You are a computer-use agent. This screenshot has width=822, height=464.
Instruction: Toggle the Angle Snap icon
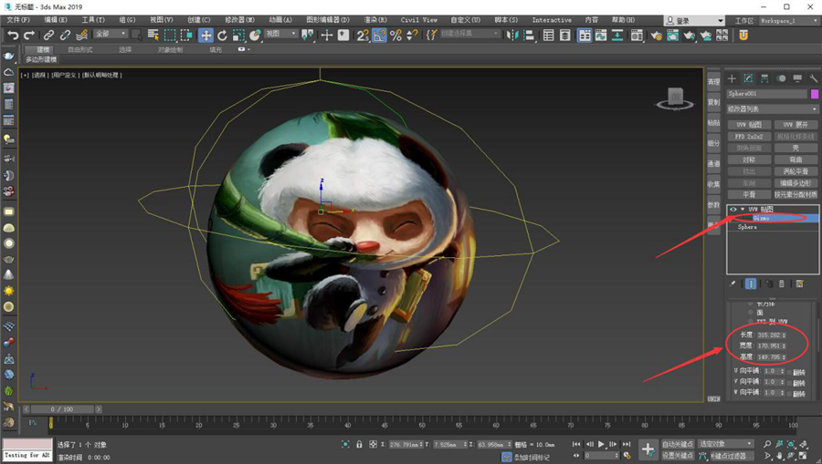pyautogui.click(x=379, y=35)
